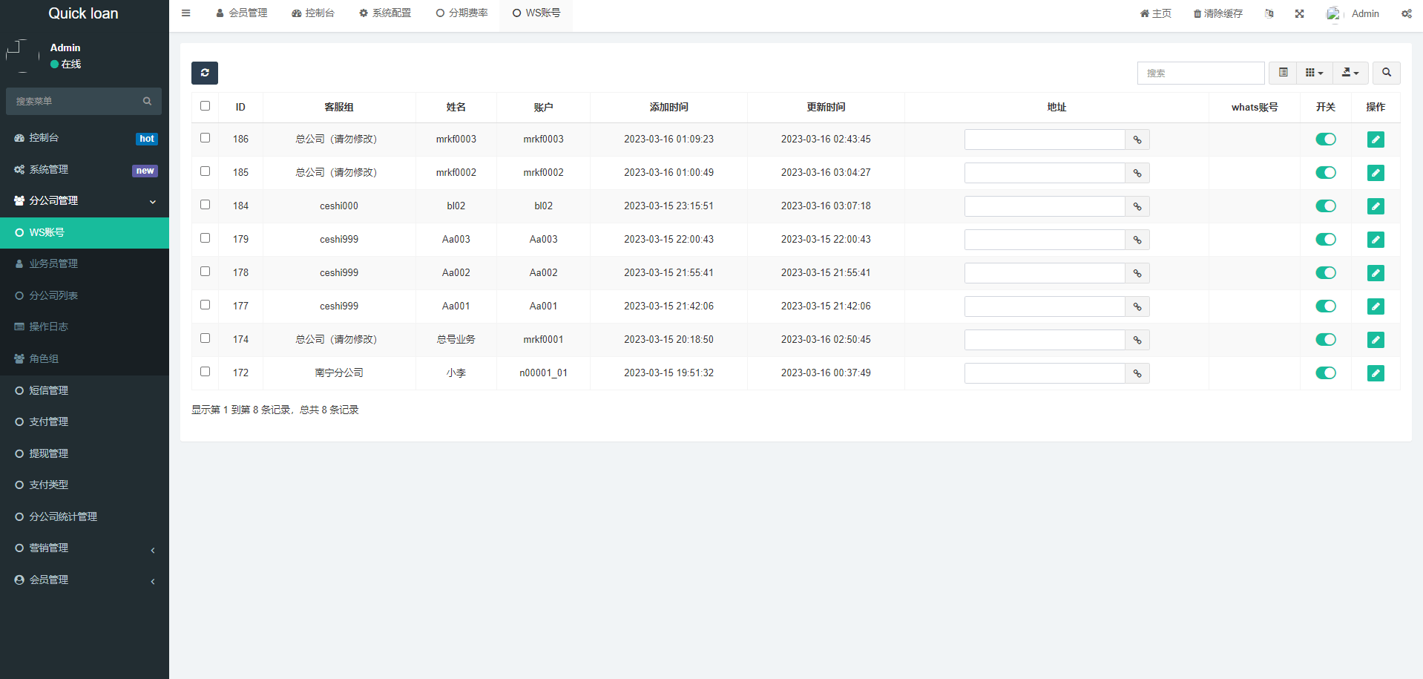Screen dimensions: 1423x679
Task: Click the address input field in row 177
Action: pos(1044,306)
